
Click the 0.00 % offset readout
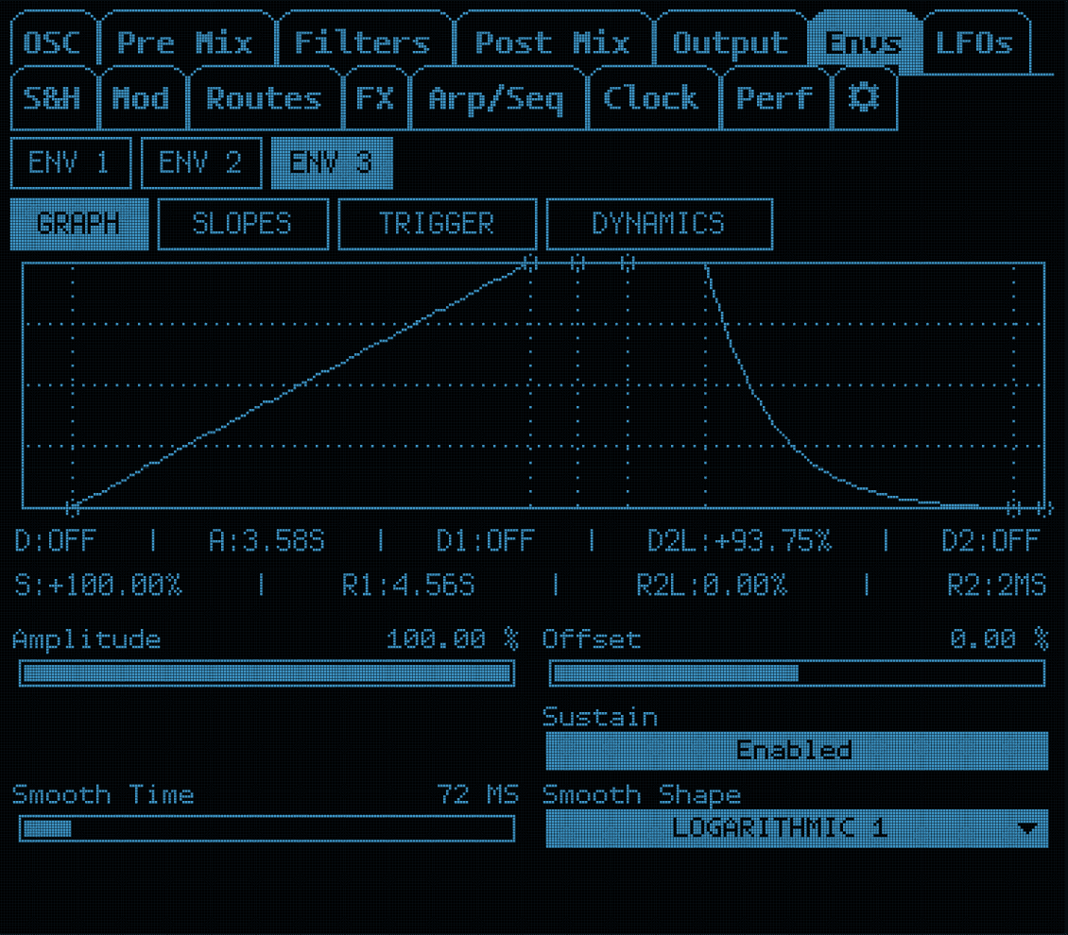click(999, 639)
